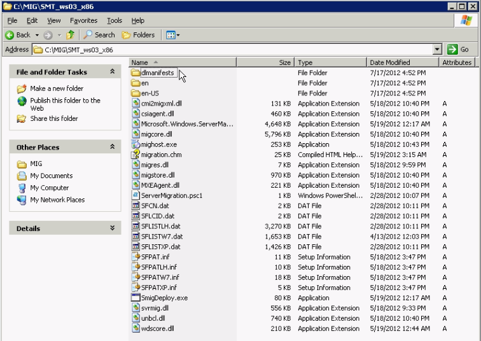Select migcore.dll file icon
The width and height of the screenshot is (481, 341).
[136, 134]
